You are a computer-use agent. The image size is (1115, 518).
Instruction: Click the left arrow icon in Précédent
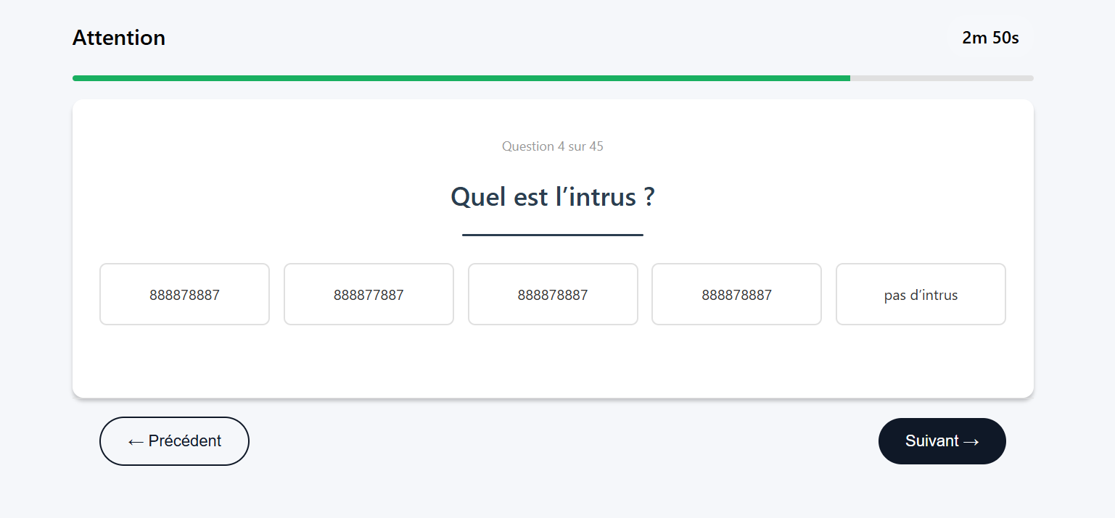click(x=135, y=442)
